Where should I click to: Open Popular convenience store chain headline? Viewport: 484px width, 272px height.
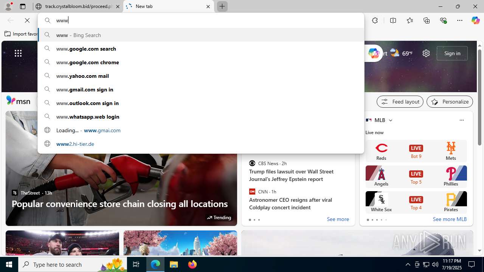pos(119,204)
